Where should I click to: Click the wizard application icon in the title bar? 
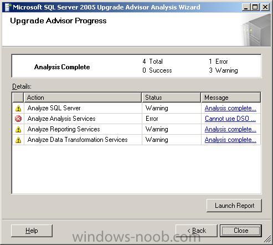[x=7, y=7]
